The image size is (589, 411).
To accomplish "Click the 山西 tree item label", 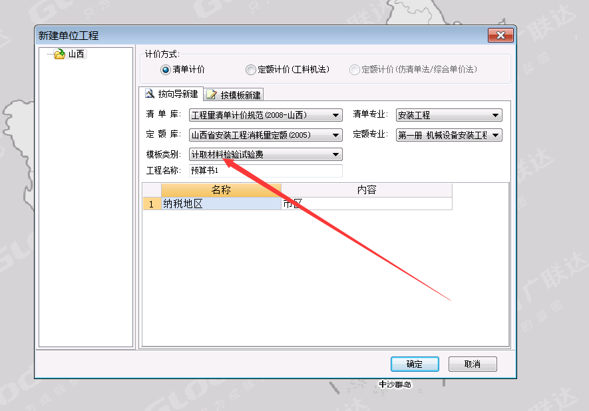I will 77,54.
